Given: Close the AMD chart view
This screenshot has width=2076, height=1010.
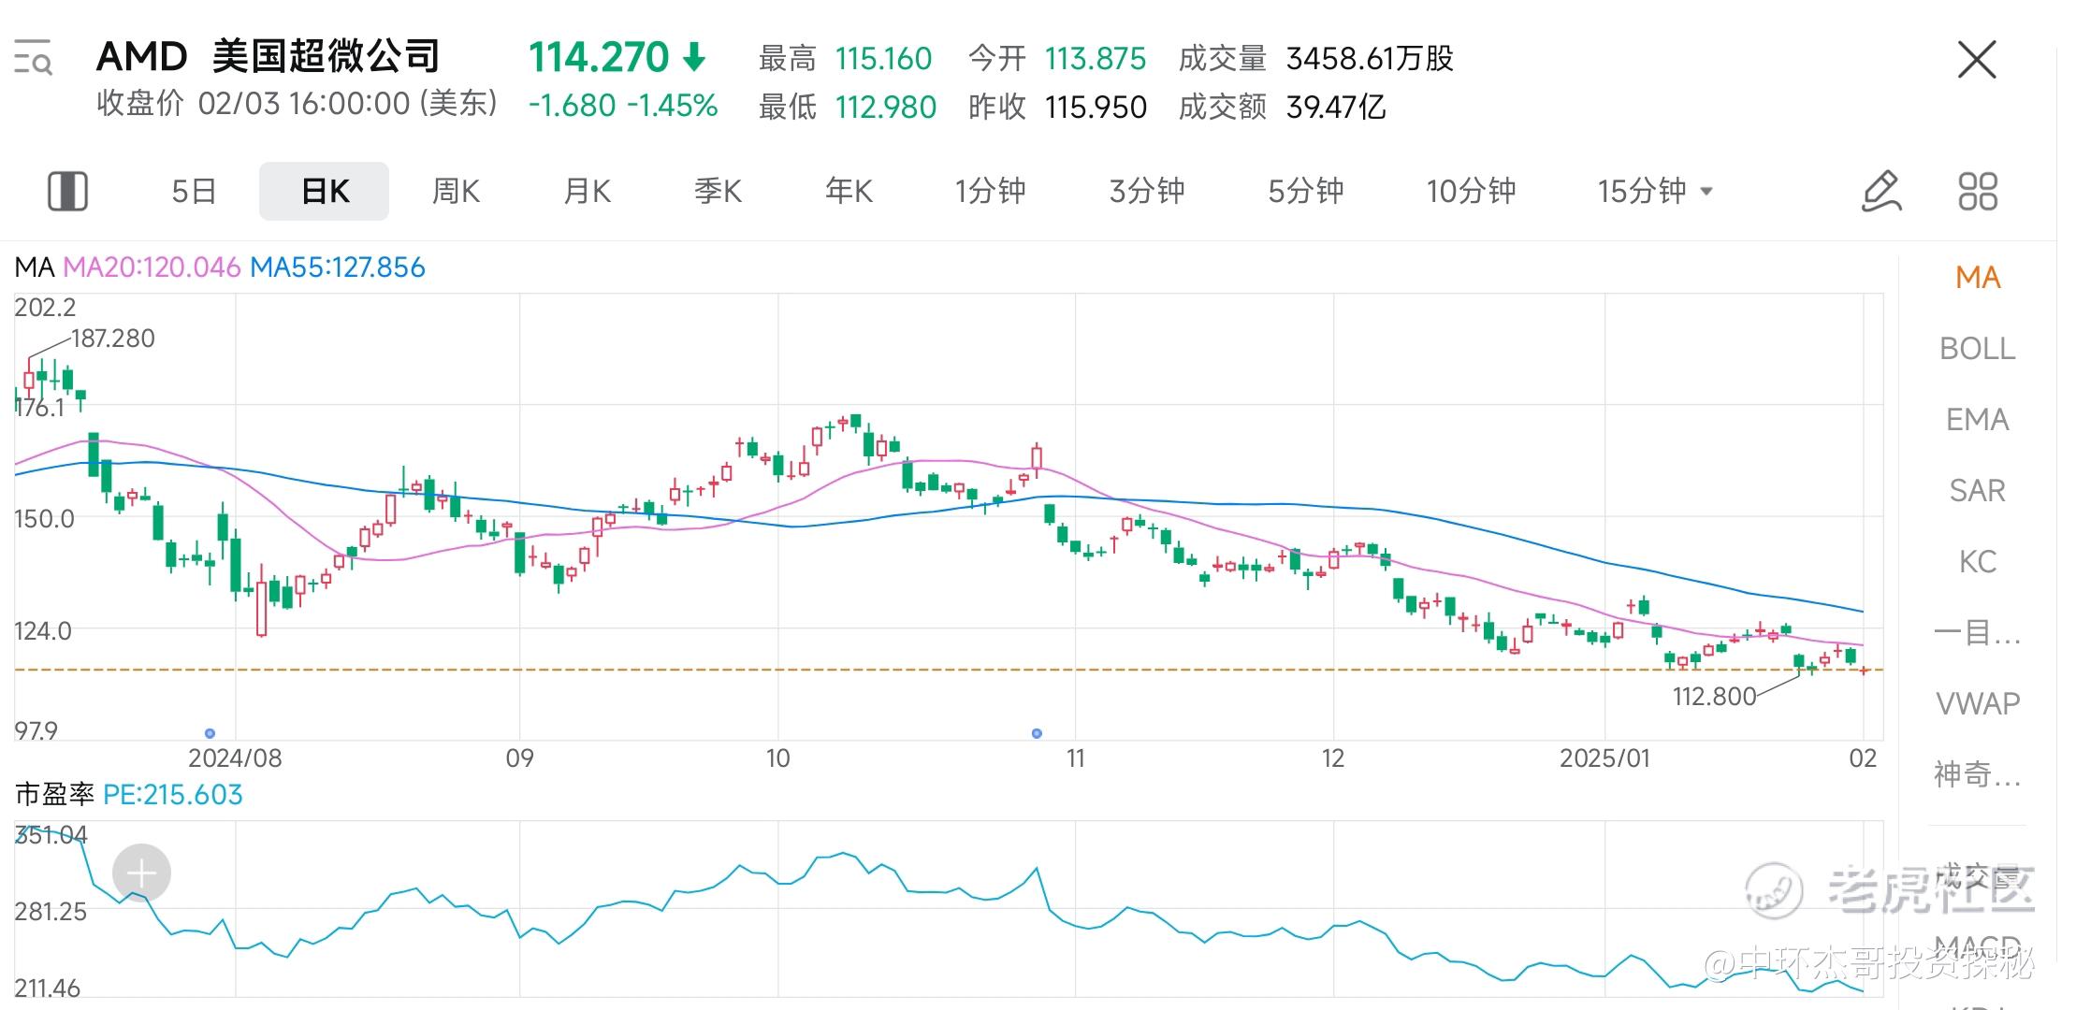Looking at the screenshot, I should click(1977, 60).
